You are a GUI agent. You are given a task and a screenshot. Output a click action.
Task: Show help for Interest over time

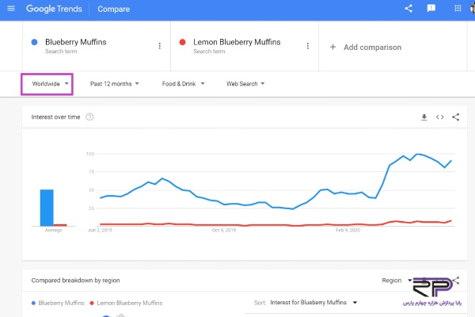point(89,116)
